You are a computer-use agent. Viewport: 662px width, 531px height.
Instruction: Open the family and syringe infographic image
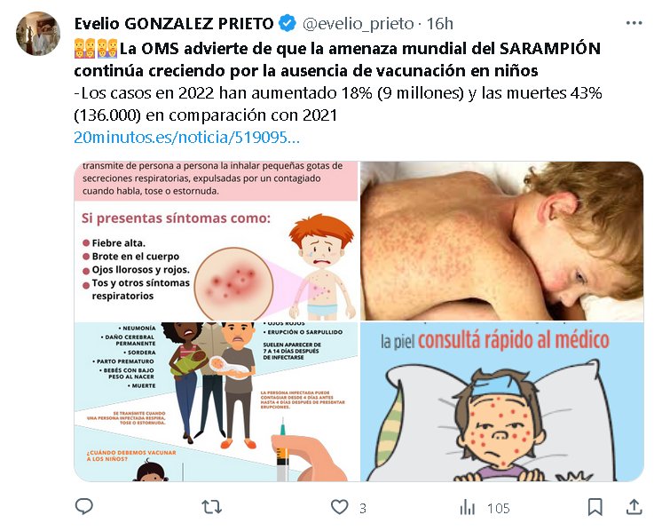(x=217, y=401)
